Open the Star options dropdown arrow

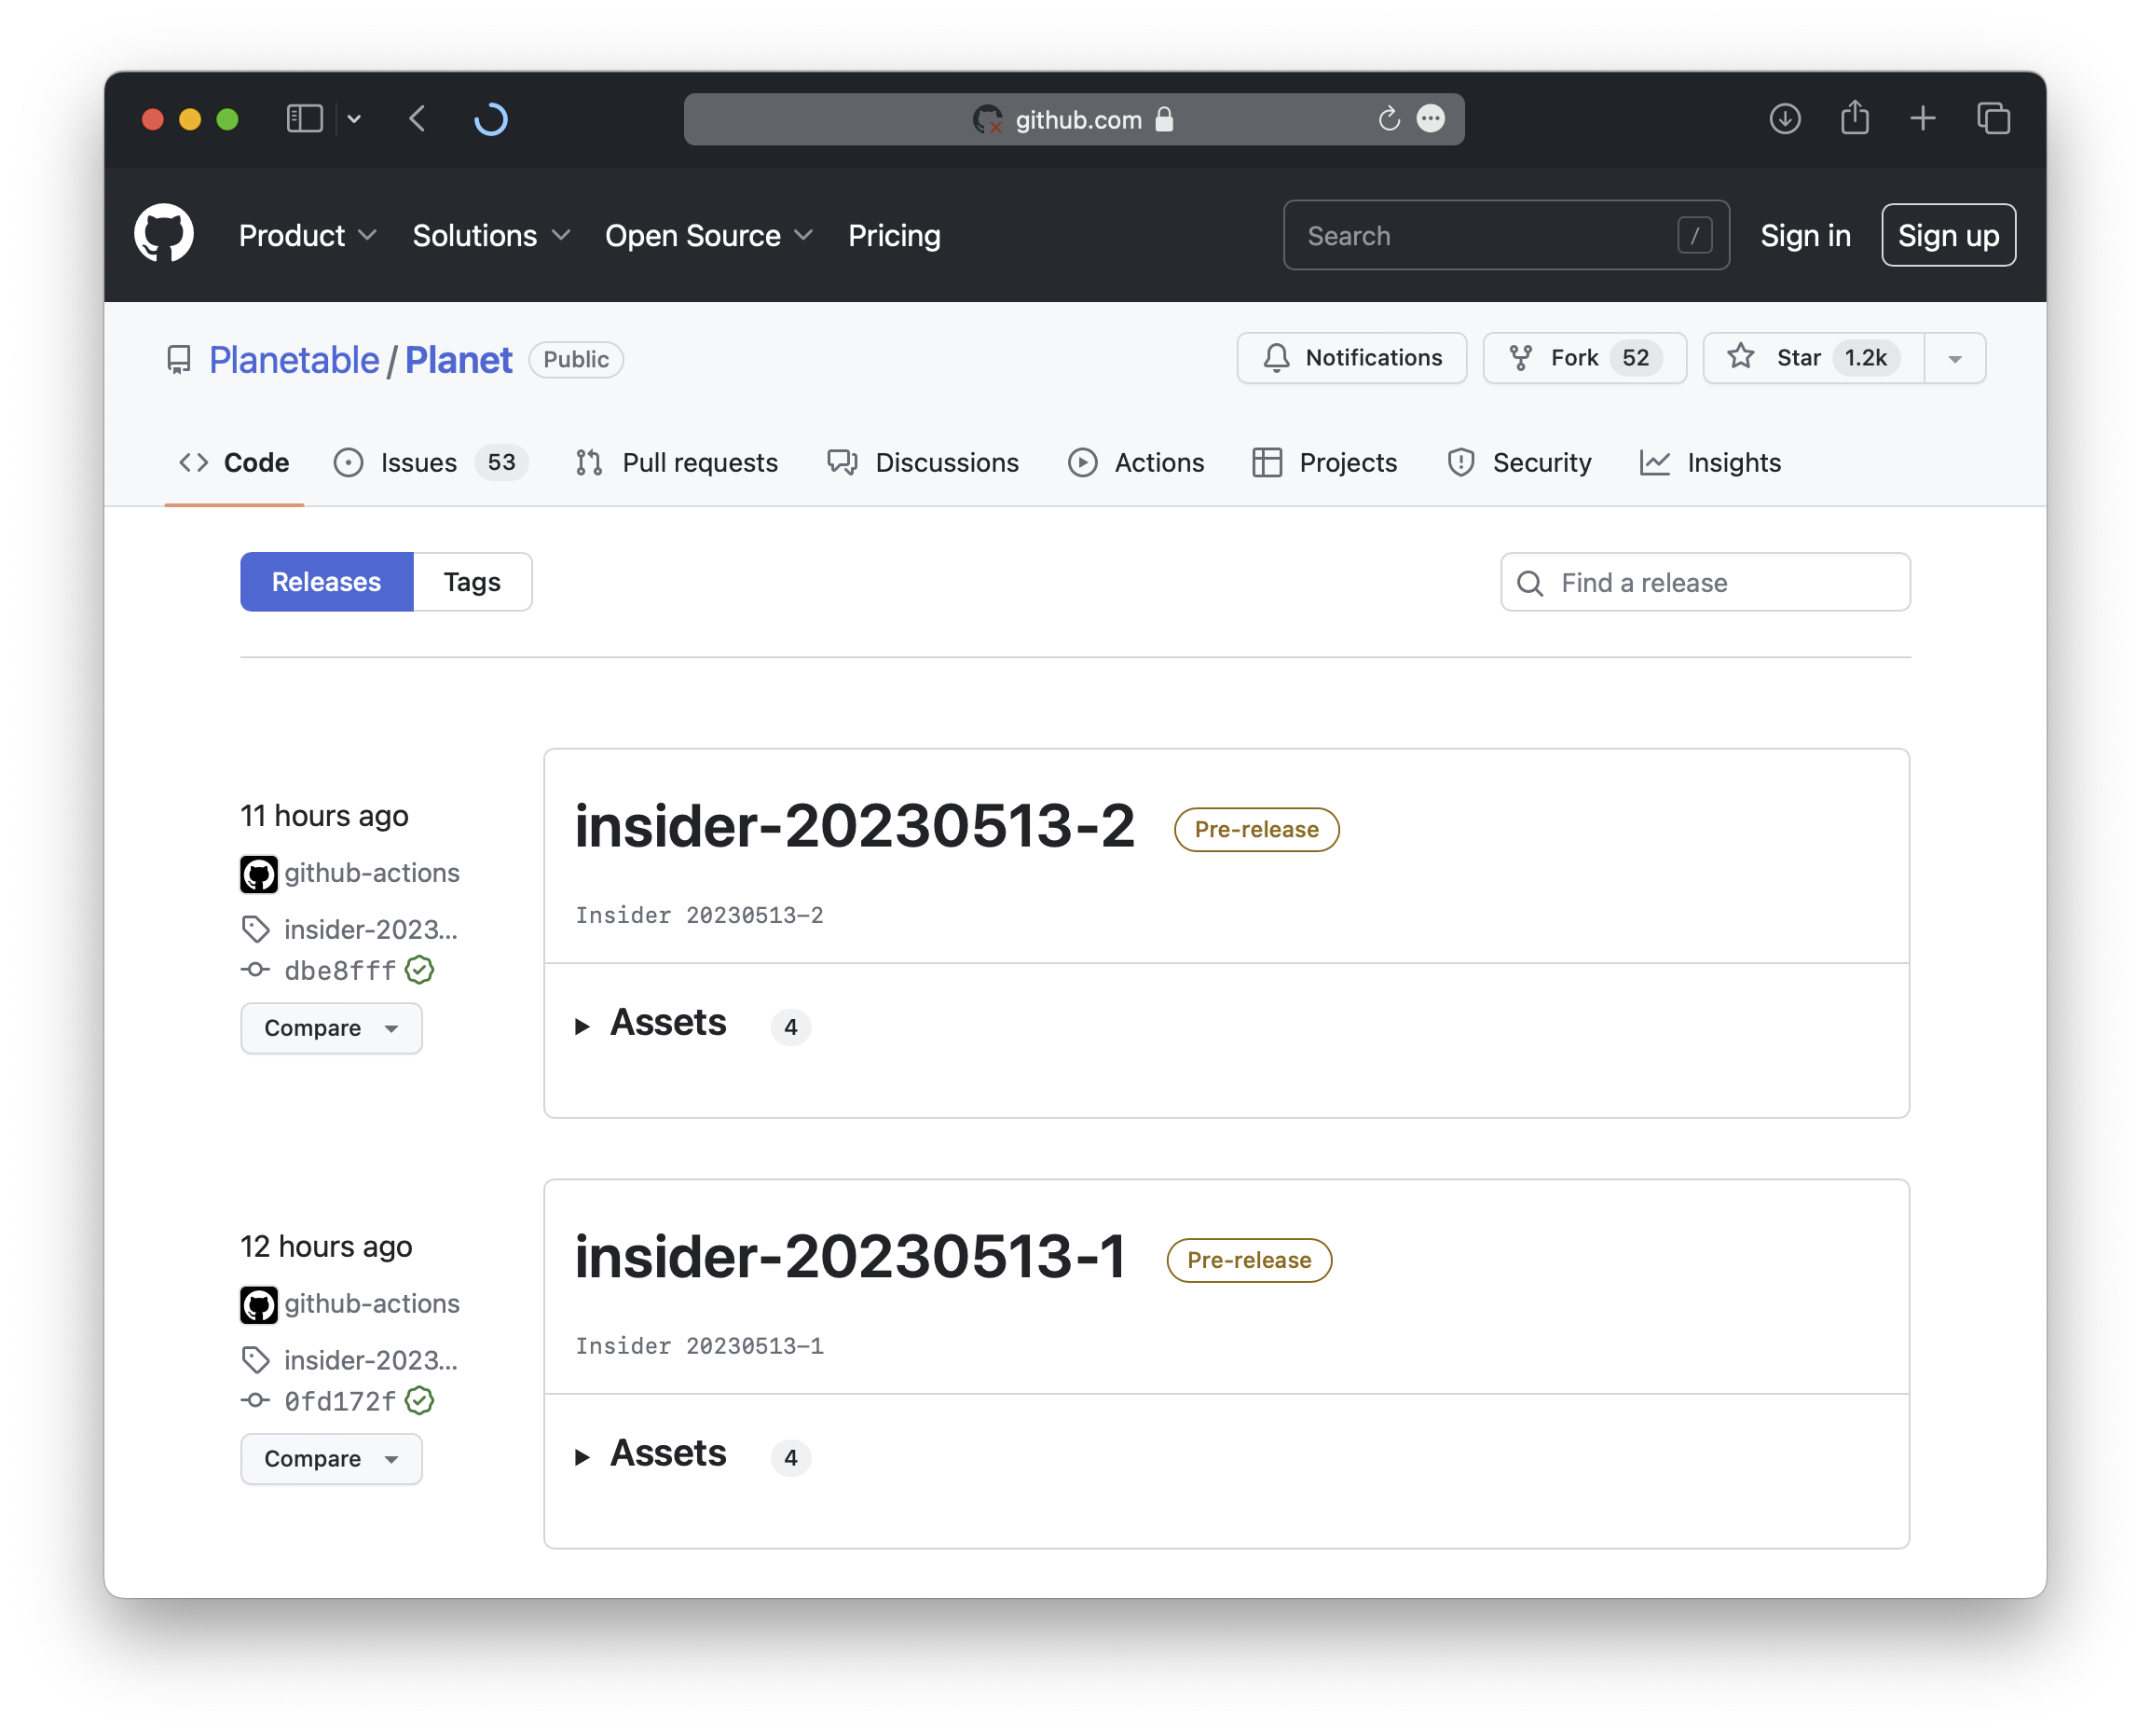1954,357
